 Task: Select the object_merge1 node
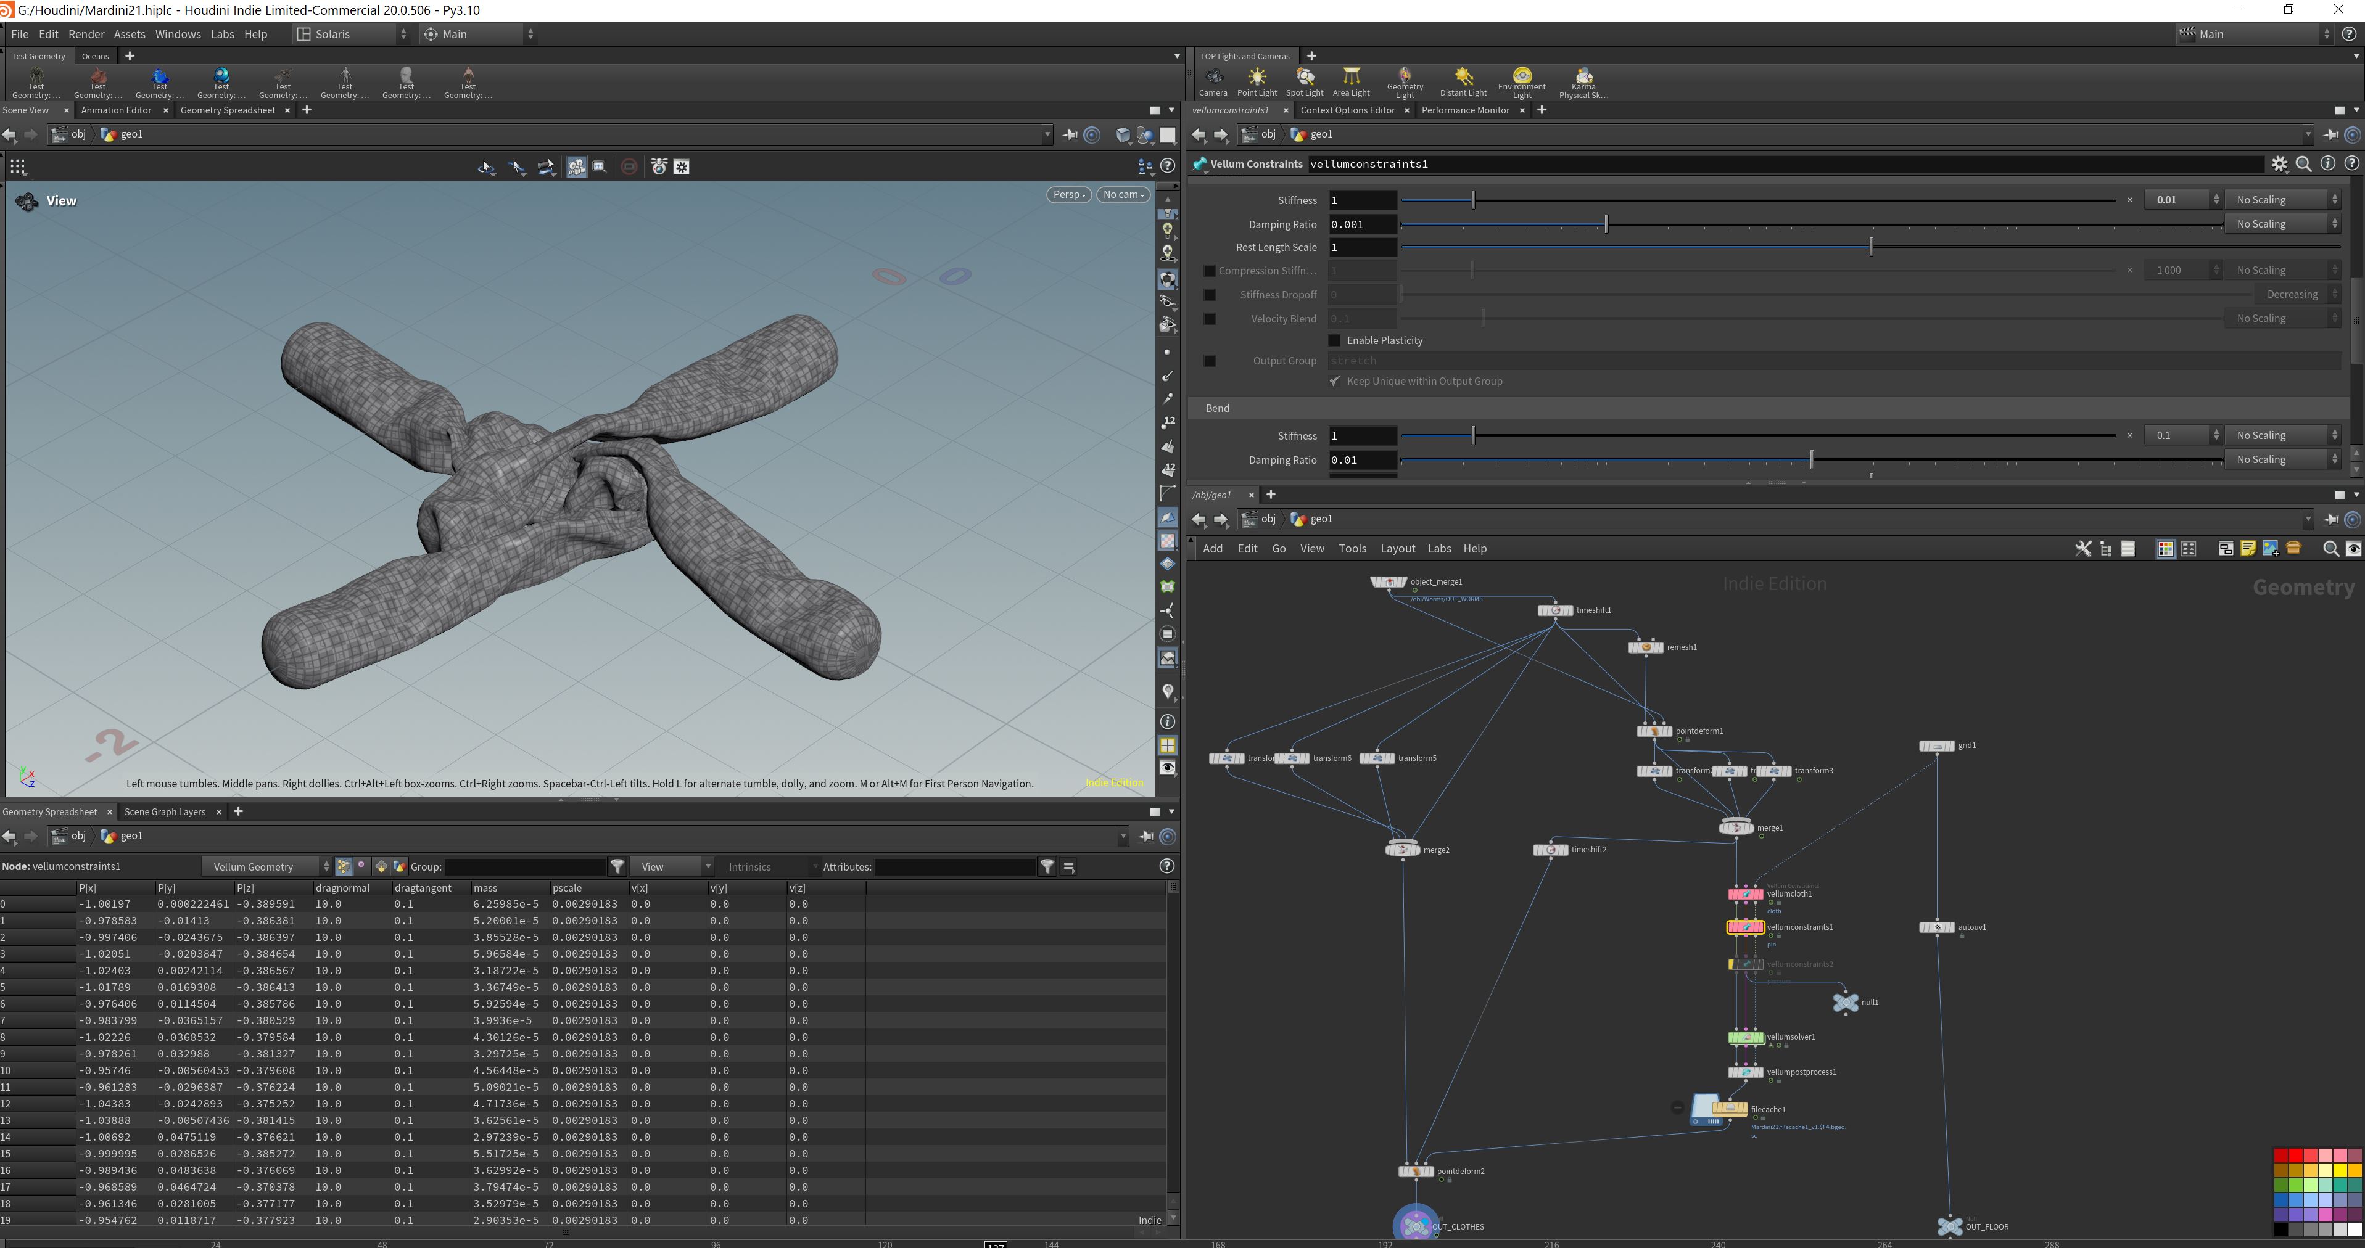point(1388,582)
